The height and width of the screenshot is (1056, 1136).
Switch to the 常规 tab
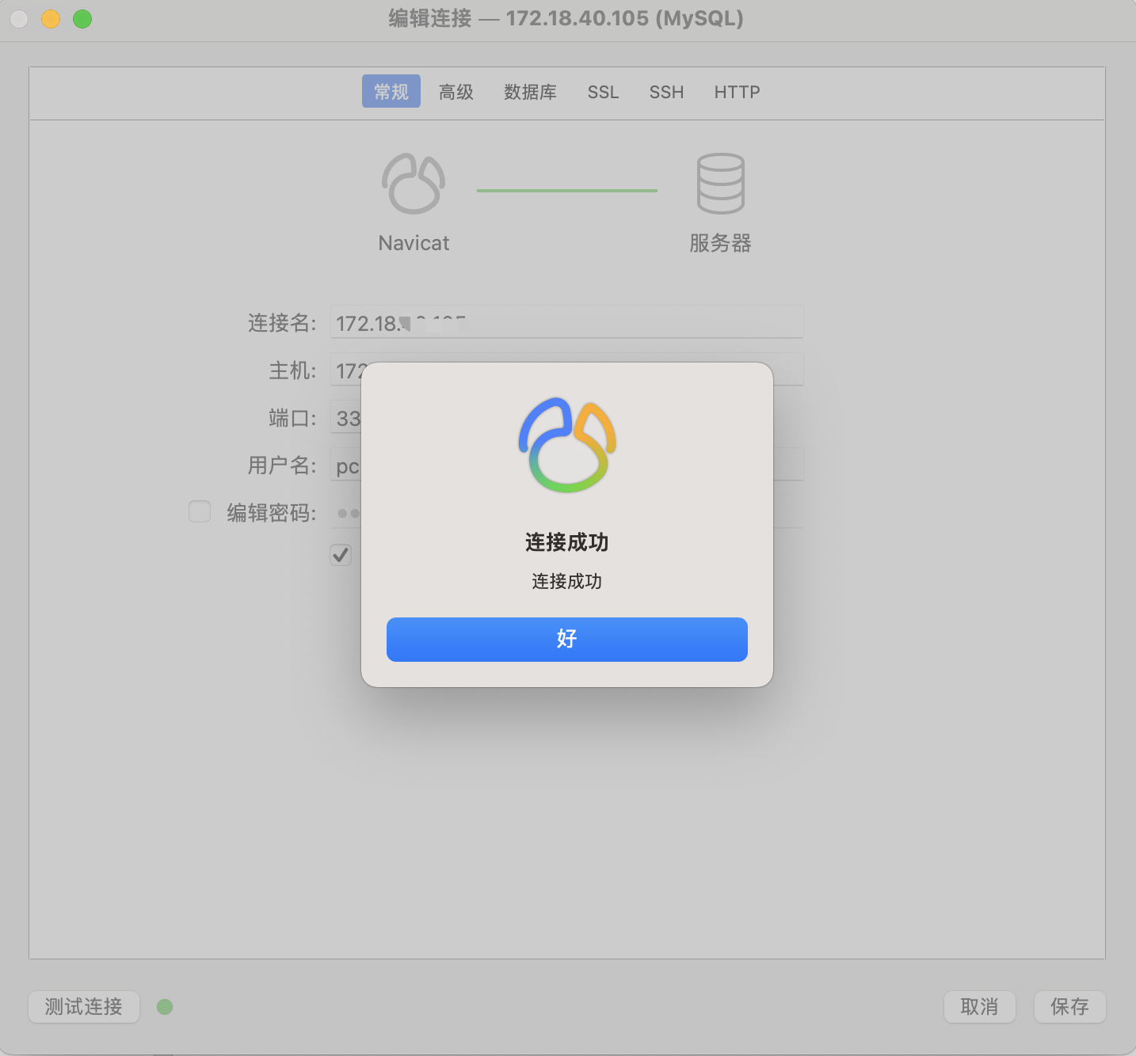391,92
